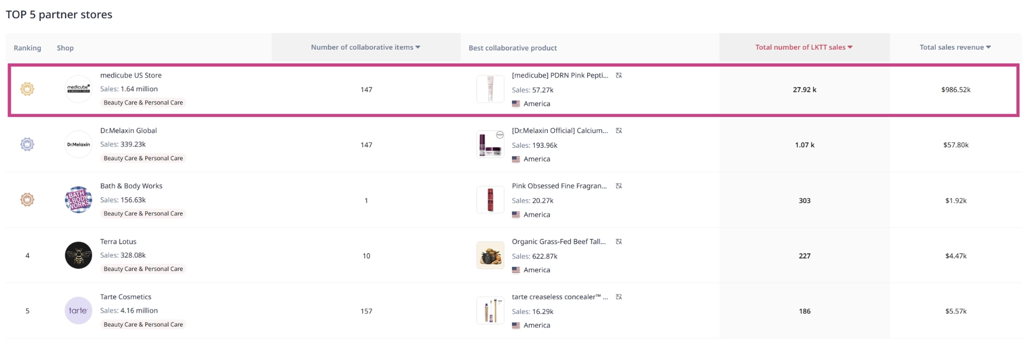This screenshot has width=1026, height=343.
Task: Click the America flag in Tarte Cosmetics row
Action: (x=516, y=325)
